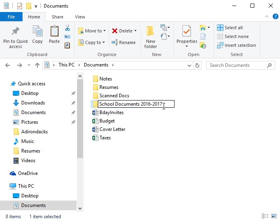Click the Copy icon in Clipboard group

click(x=37, y=31)
